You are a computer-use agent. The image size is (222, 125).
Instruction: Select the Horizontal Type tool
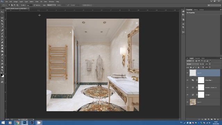tap(2, 58)
